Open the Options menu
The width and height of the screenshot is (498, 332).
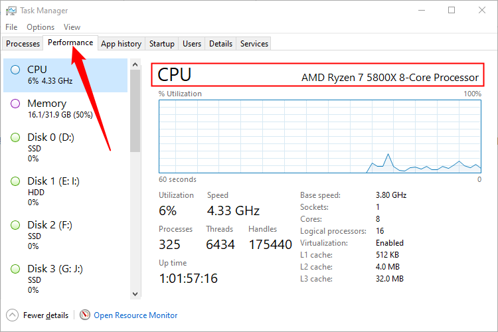point(41,27)
